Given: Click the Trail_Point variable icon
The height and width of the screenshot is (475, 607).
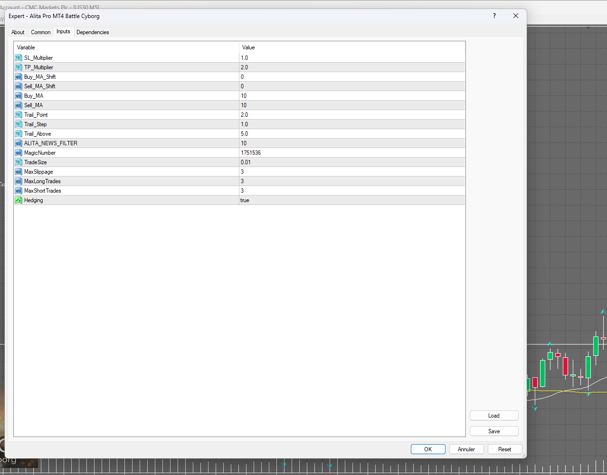Looking at the screenshot, I should (x=19, y=115).
